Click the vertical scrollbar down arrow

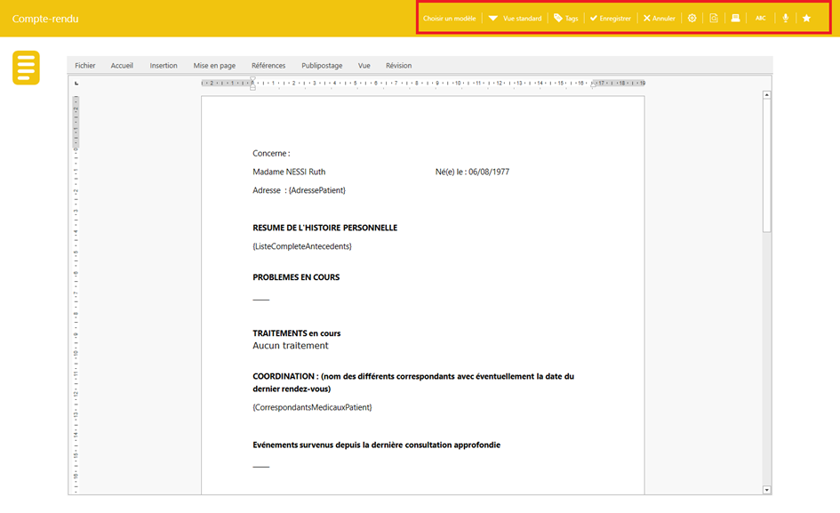(767, 489)
